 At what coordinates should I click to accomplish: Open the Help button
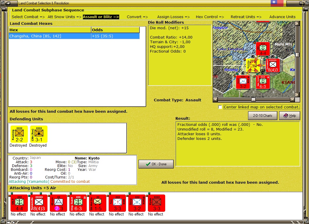click(290, 116)
